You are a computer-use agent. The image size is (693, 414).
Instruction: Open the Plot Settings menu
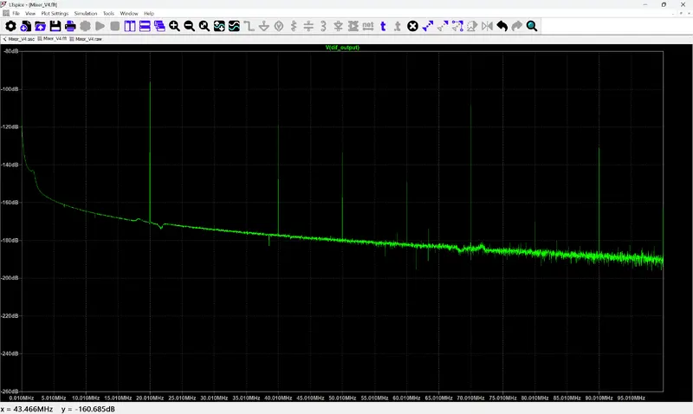(x=55, y=14)
